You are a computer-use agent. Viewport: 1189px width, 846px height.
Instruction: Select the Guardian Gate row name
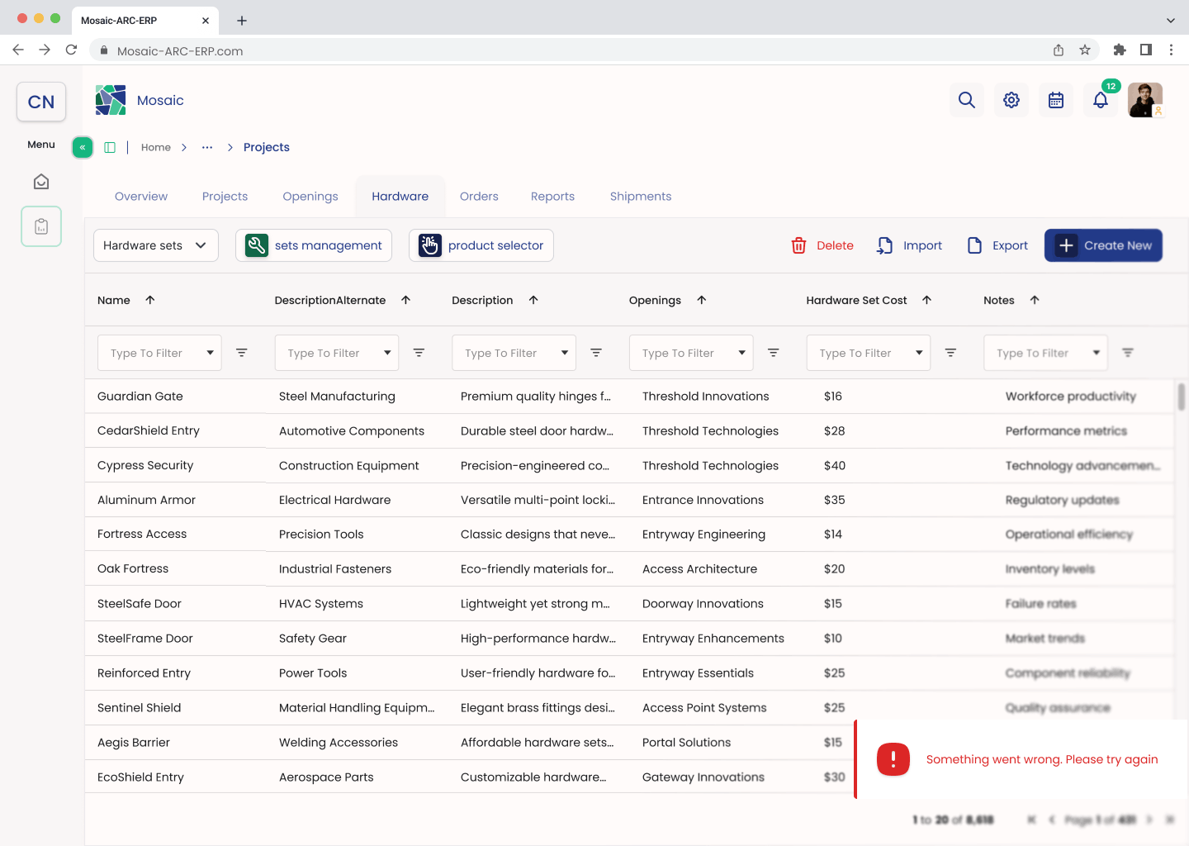(x=140, y=397)
